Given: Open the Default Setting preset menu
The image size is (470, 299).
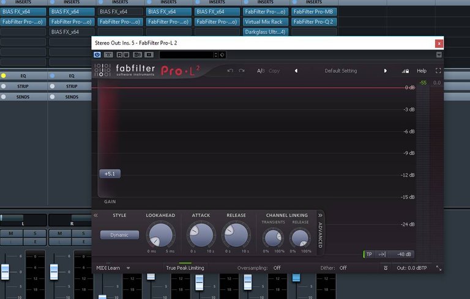Looking at the screenshot, I should tap(341, 71).
